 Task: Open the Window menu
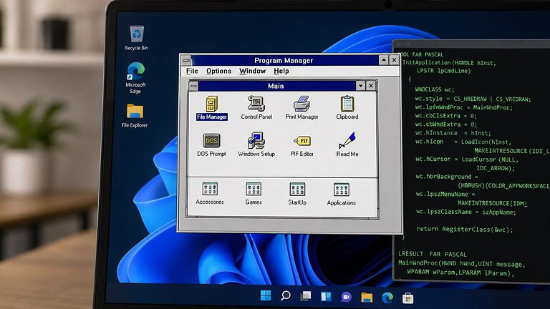coord(252,71)
